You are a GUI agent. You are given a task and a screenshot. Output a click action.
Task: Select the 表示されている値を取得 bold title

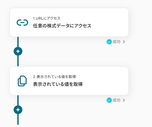[58, 84]
